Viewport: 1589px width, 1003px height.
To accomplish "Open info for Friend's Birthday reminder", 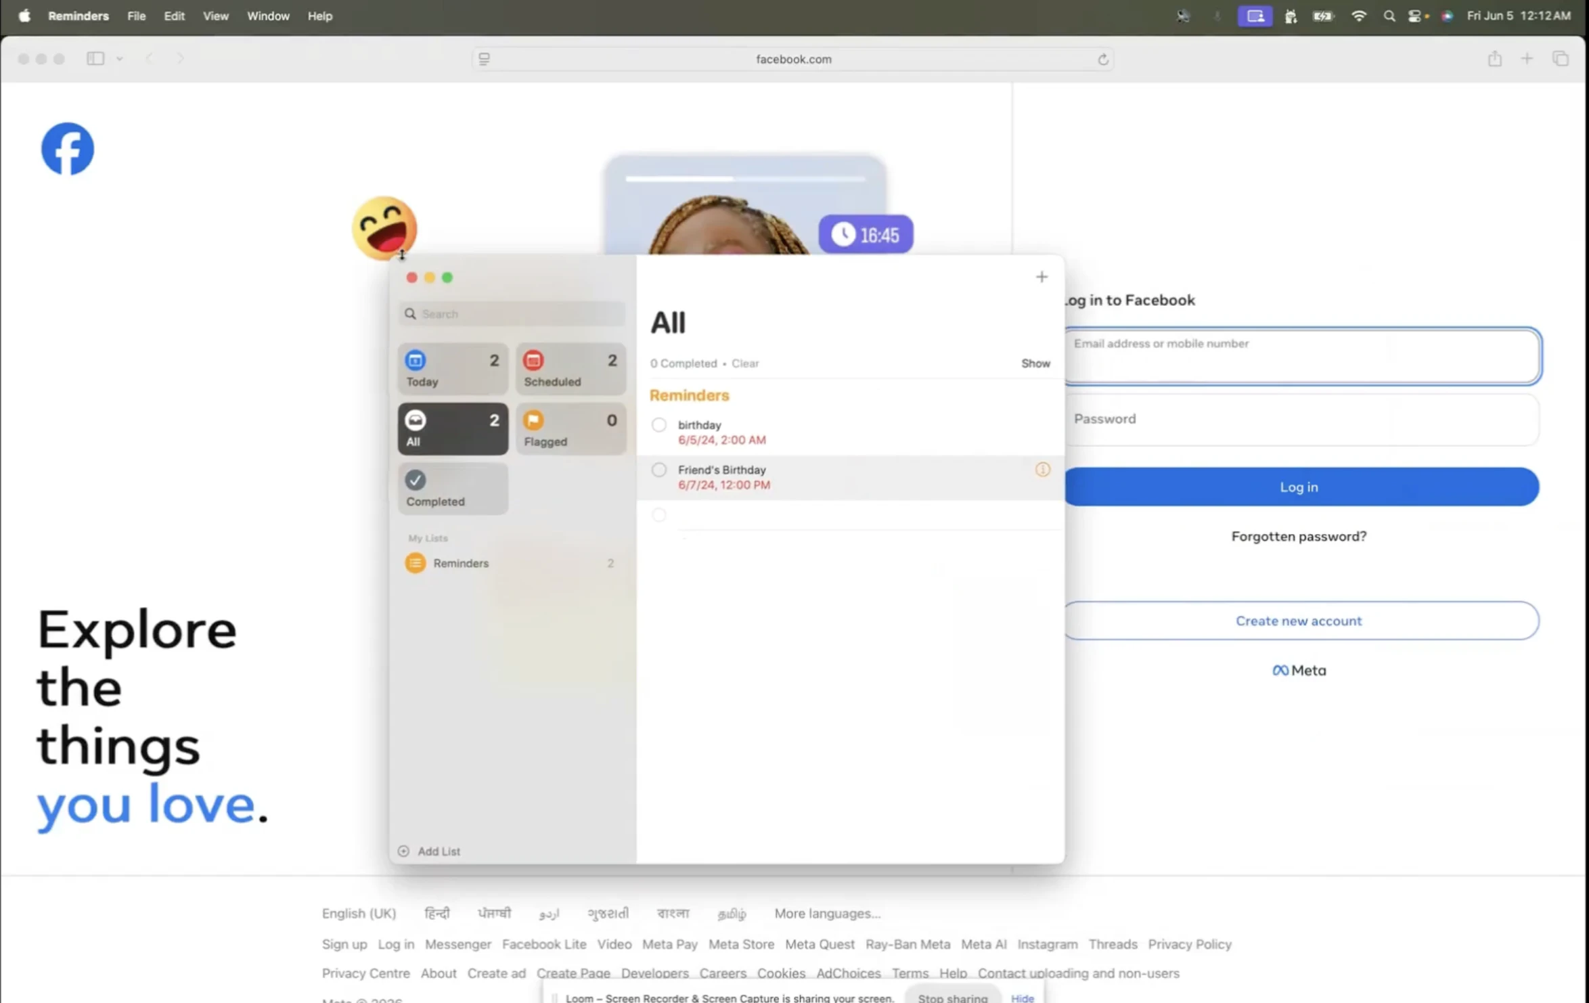I will (x=1042, y=469).
